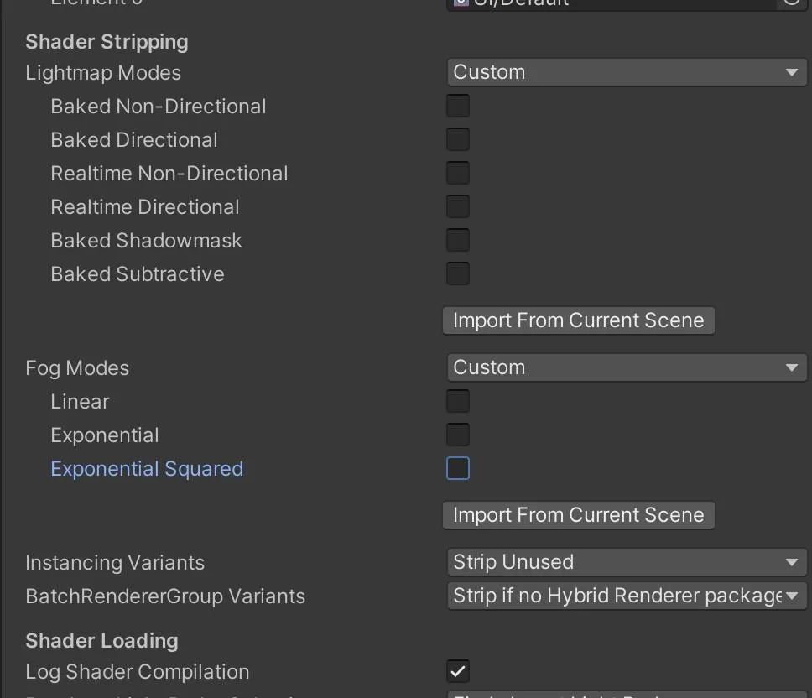The height and width of the screenshot is (698, 812).
Task: Toggle the Baked Directional checkbox
Action: tap(458, 140)
